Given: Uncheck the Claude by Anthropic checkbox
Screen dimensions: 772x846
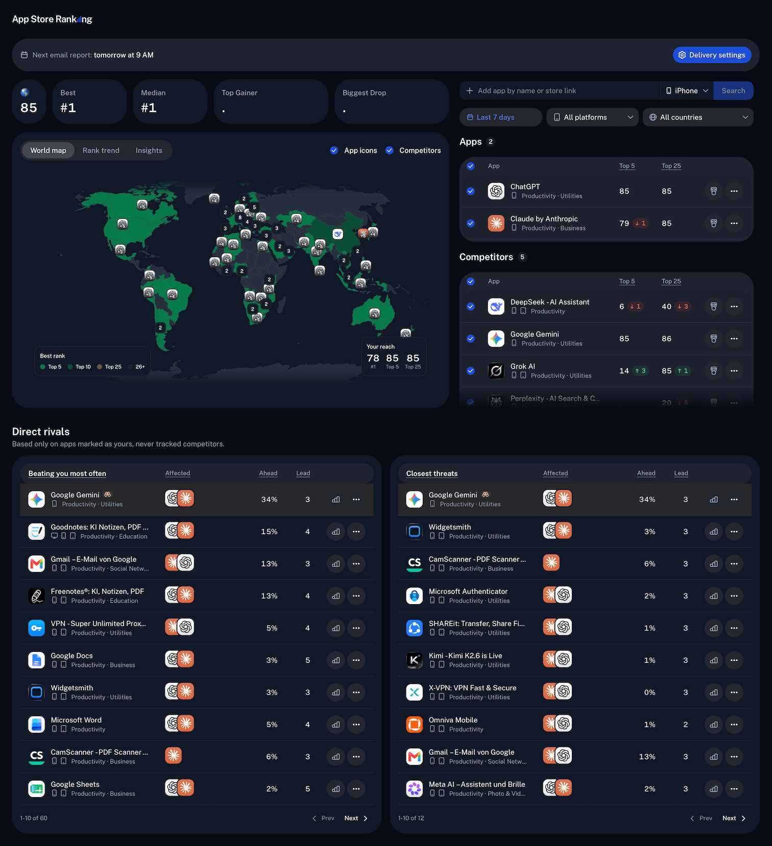Looking at the screenshot, I should coord(471,223).
